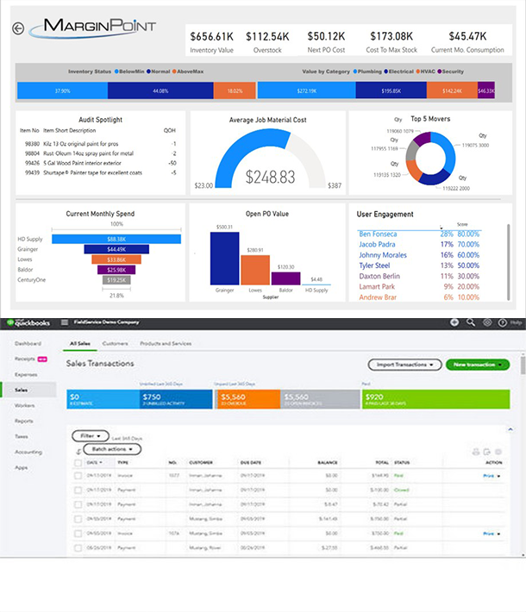The width and height of the screenshot is (526, 612).
Task: Click the HD Supply $88.38K funnel bar
Action: point(116,239)
